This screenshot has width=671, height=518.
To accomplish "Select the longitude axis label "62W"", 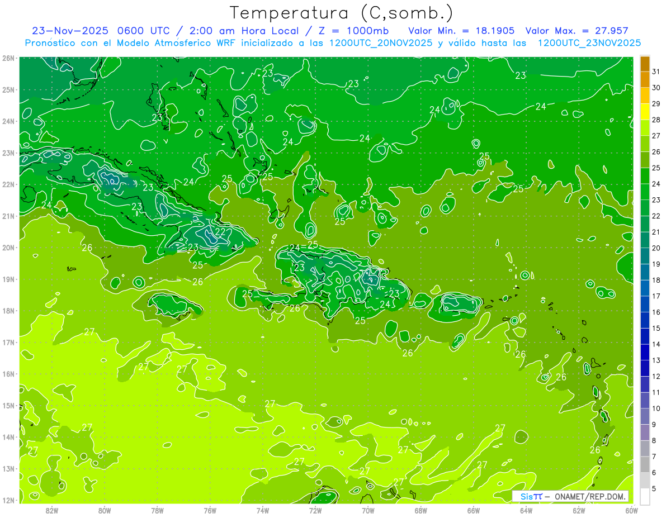I will click(579, 510).
